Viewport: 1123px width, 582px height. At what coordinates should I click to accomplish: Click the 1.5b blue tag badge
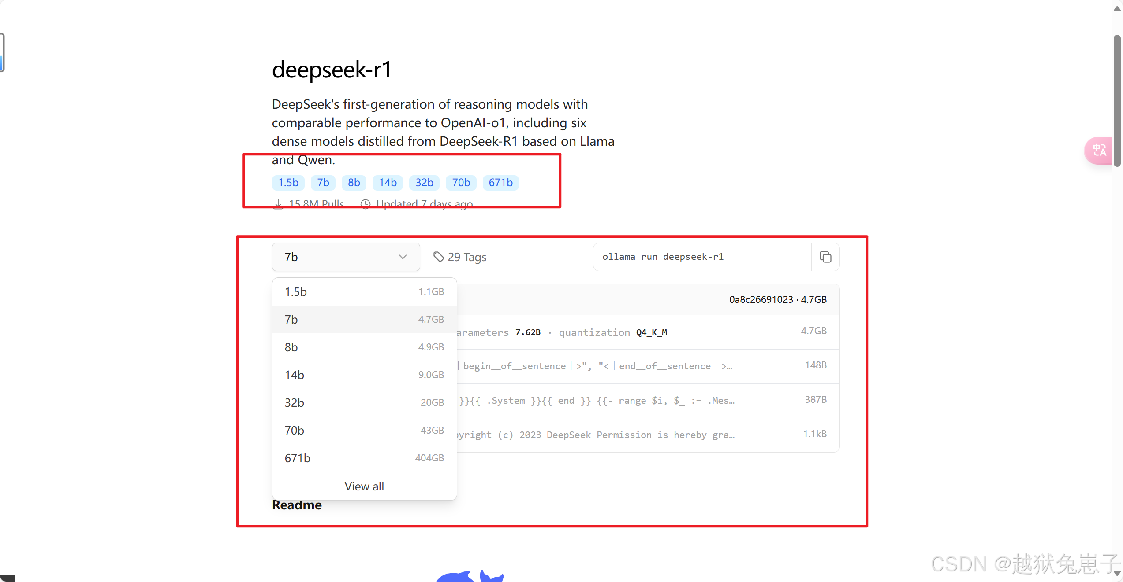(x=288, y=183)
